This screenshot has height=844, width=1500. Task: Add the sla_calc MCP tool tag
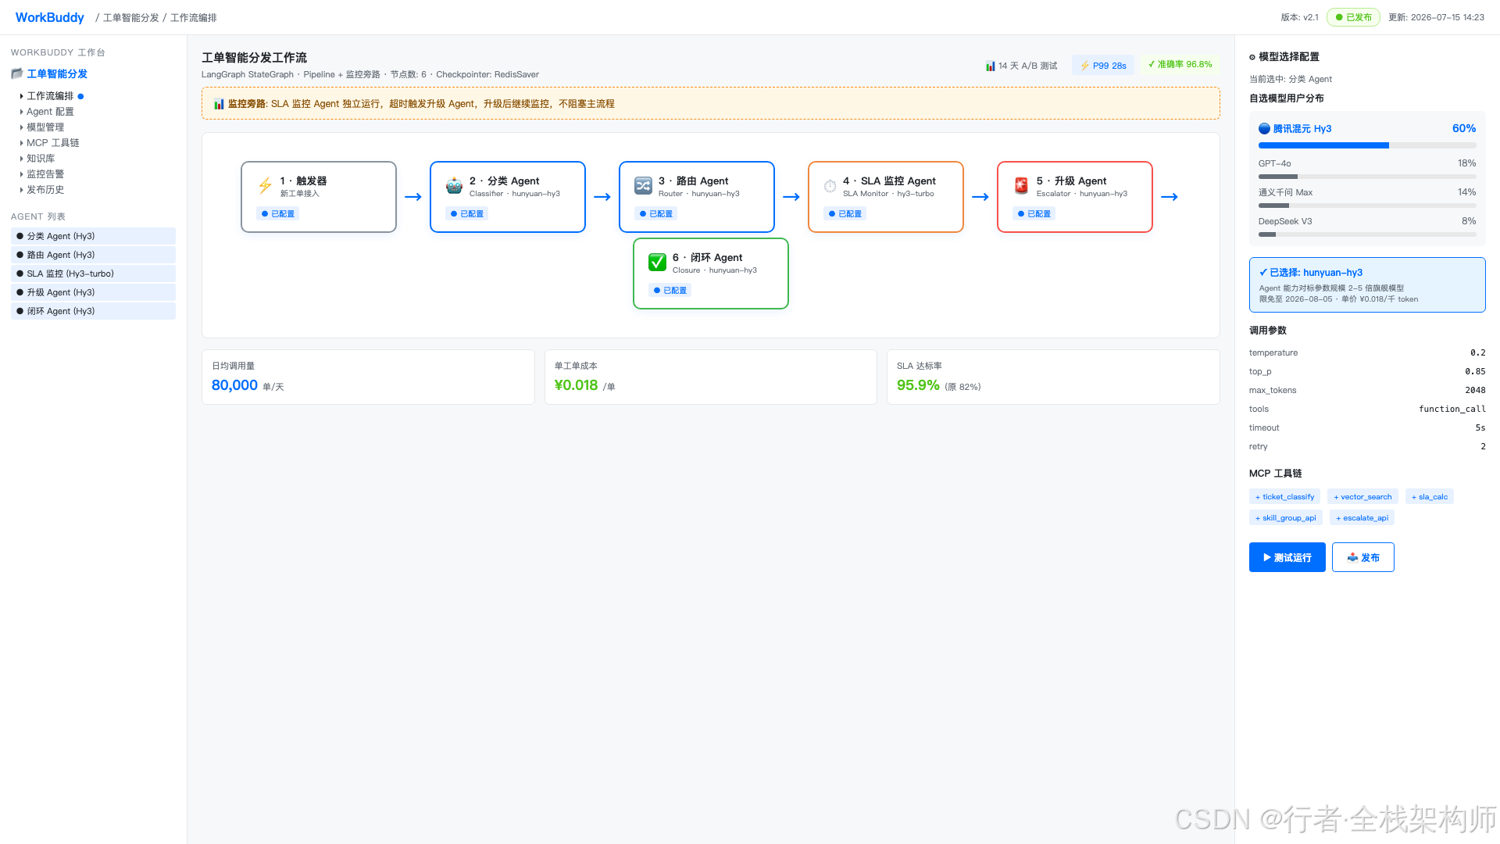(x=1430, y=497)
